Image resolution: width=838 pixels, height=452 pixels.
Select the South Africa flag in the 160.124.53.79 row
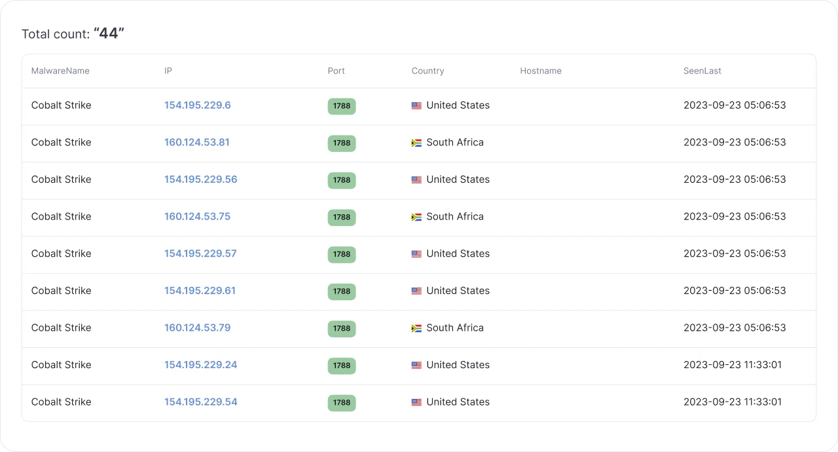tap(416, 328)
